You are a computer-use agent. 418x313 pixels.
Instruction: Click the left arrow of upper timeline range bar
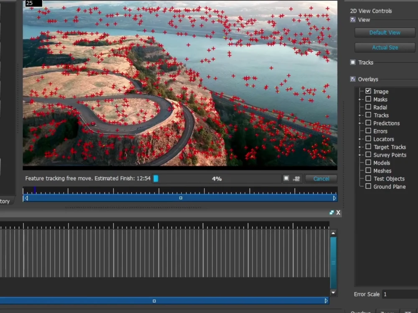pos(26,198)
